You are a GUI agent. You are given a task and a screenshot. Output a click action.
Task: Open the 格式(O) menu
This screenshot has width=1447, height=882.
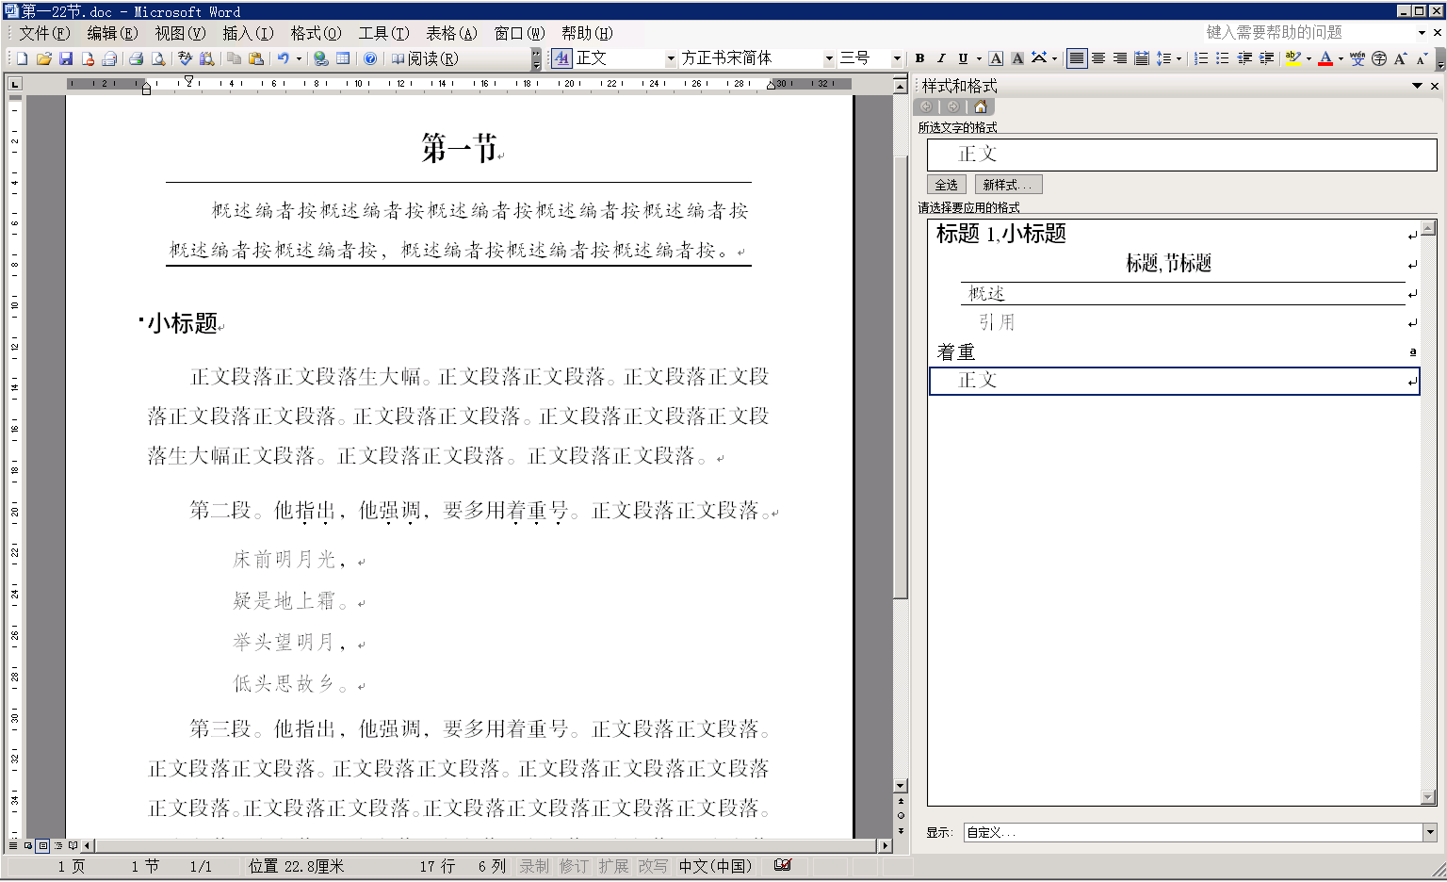point(316,33)
